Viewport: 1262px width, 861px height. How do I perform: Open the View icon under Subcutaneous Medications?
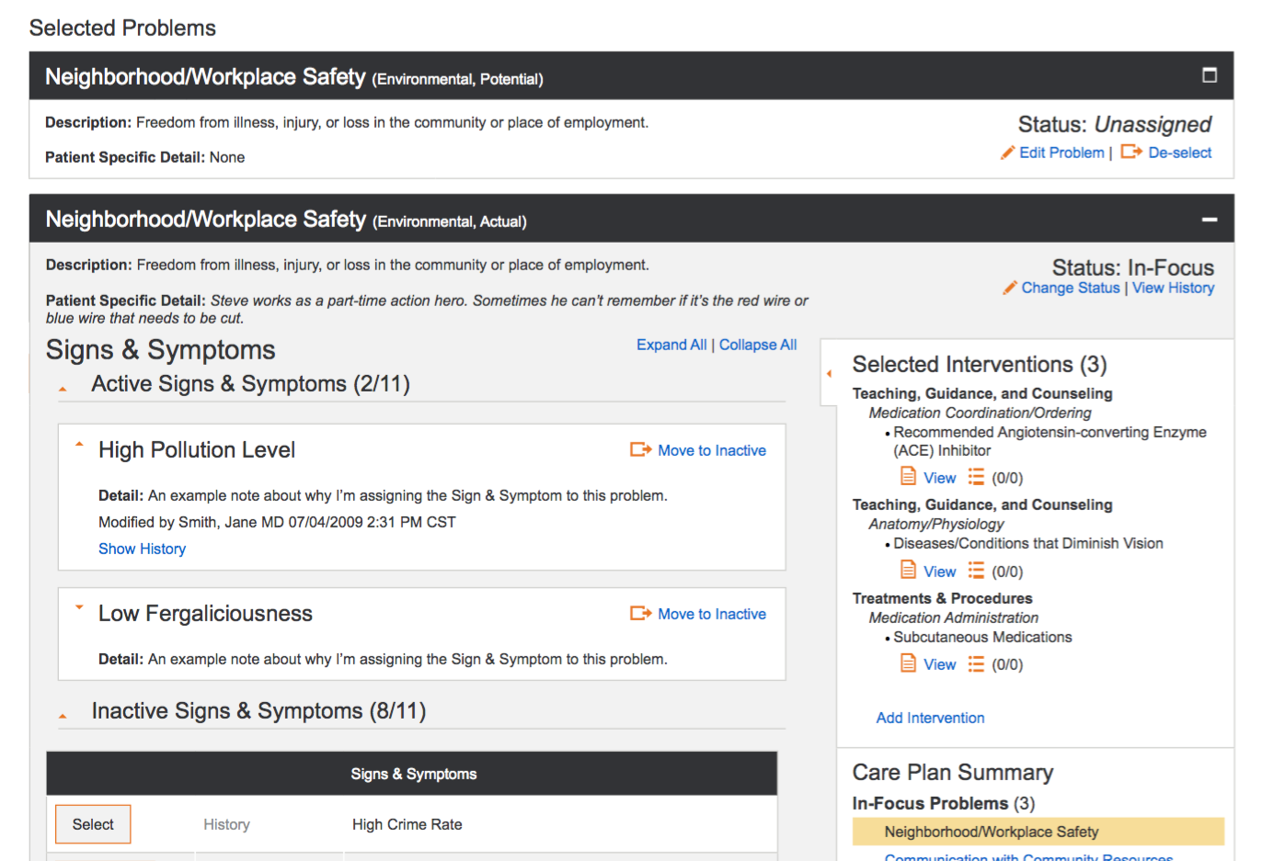pyautogui.click(x=907, y=663)
